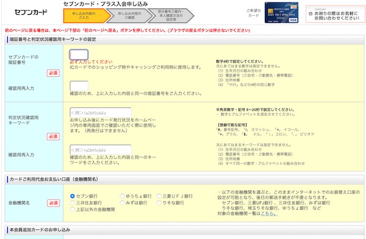Screen dimensions: 366x239
Task: Click the 金融機関名 row label
Action: coord(19,203)
